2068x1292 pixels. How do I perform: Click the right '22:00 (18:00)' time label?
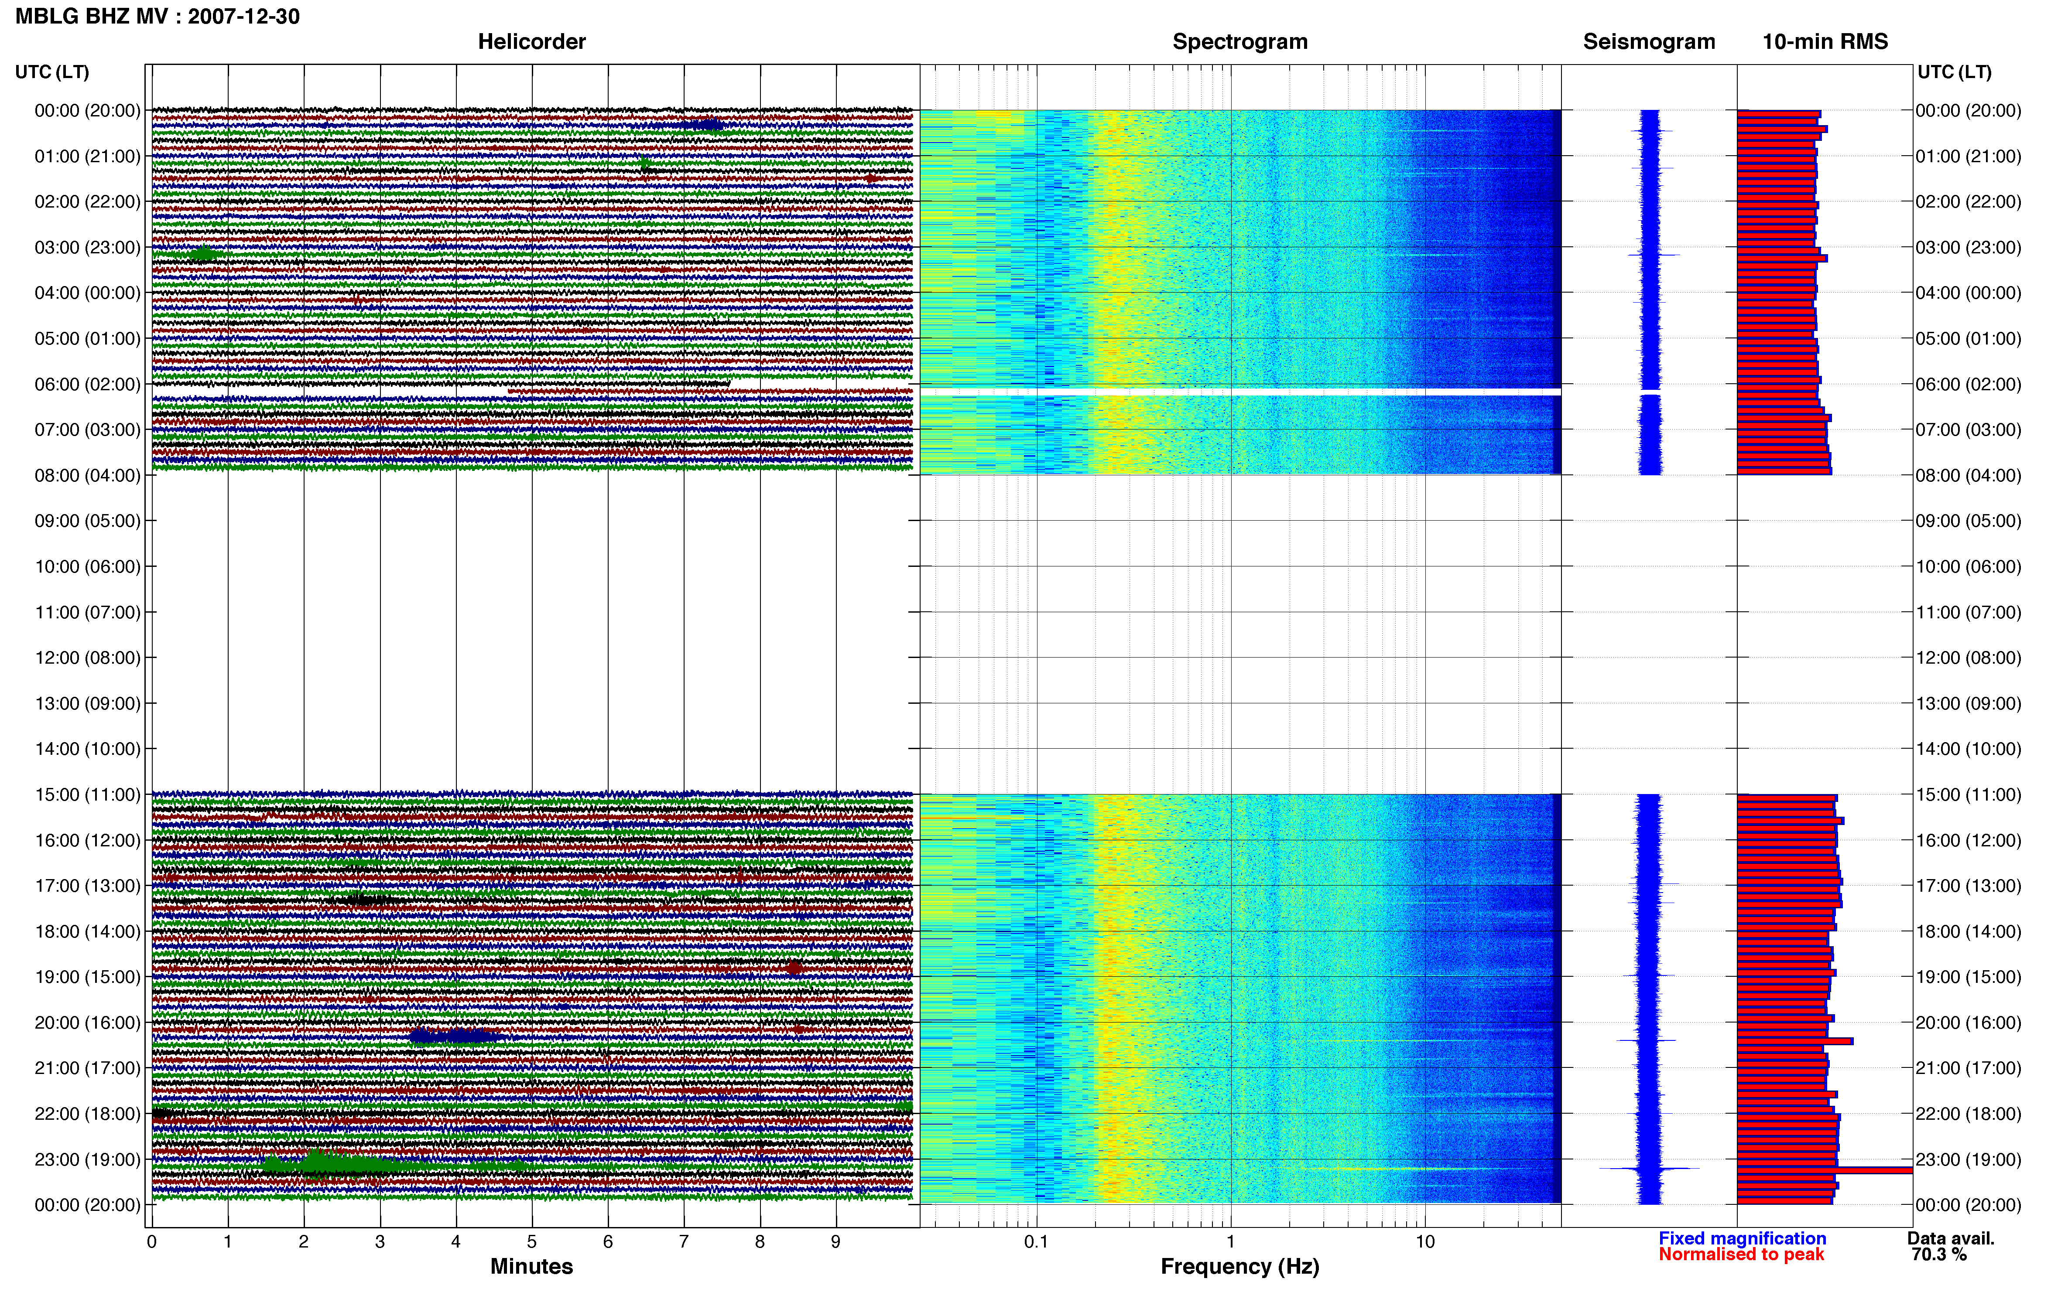coord(1969,1113)
